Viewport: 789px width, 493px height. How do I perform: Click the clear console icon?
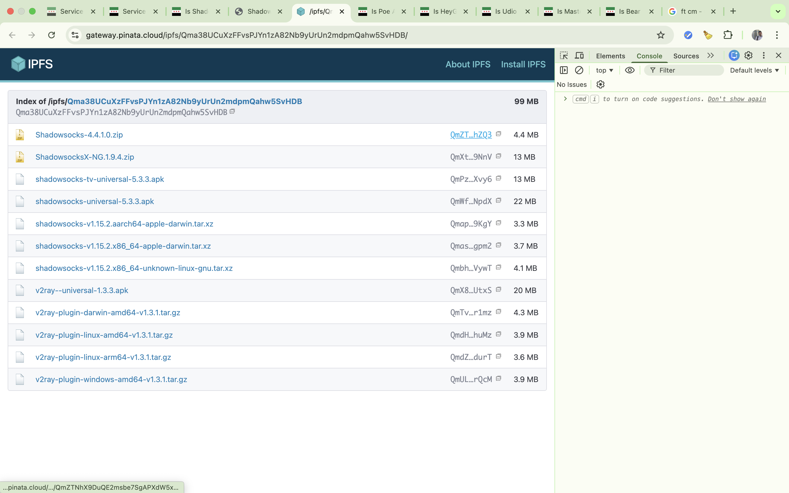[x=579, y=70]
